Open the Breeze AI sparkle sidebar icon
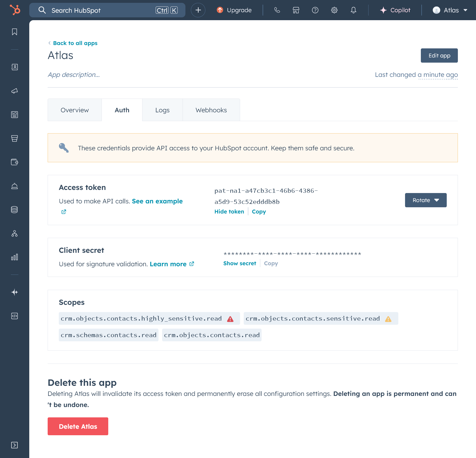476x458 pixels. [15, 292]
